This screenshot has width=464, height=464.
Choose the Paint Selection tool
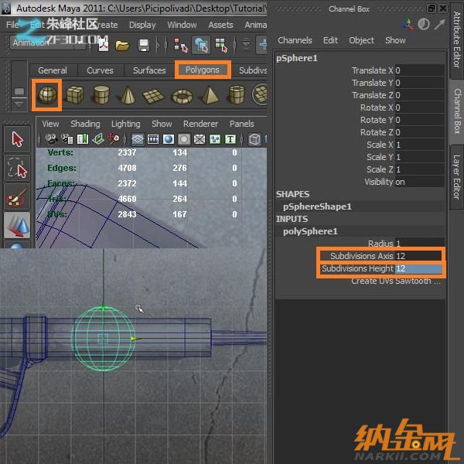pyautogui.click(x=17, y=196)
